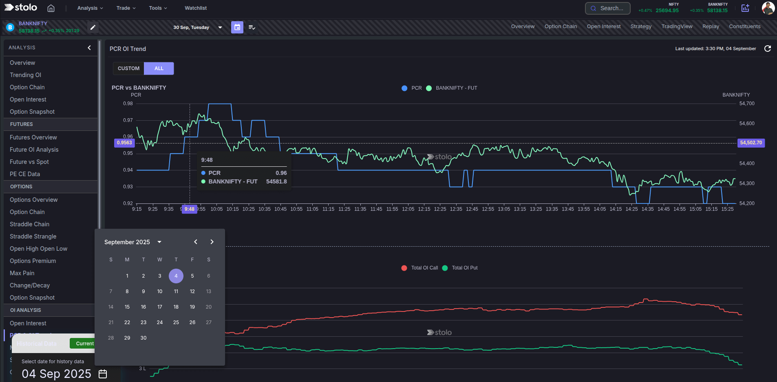Click the Current button in Historical Data popup
The image size is (777, 382).
pyautogui.click(x=84, y=343)
